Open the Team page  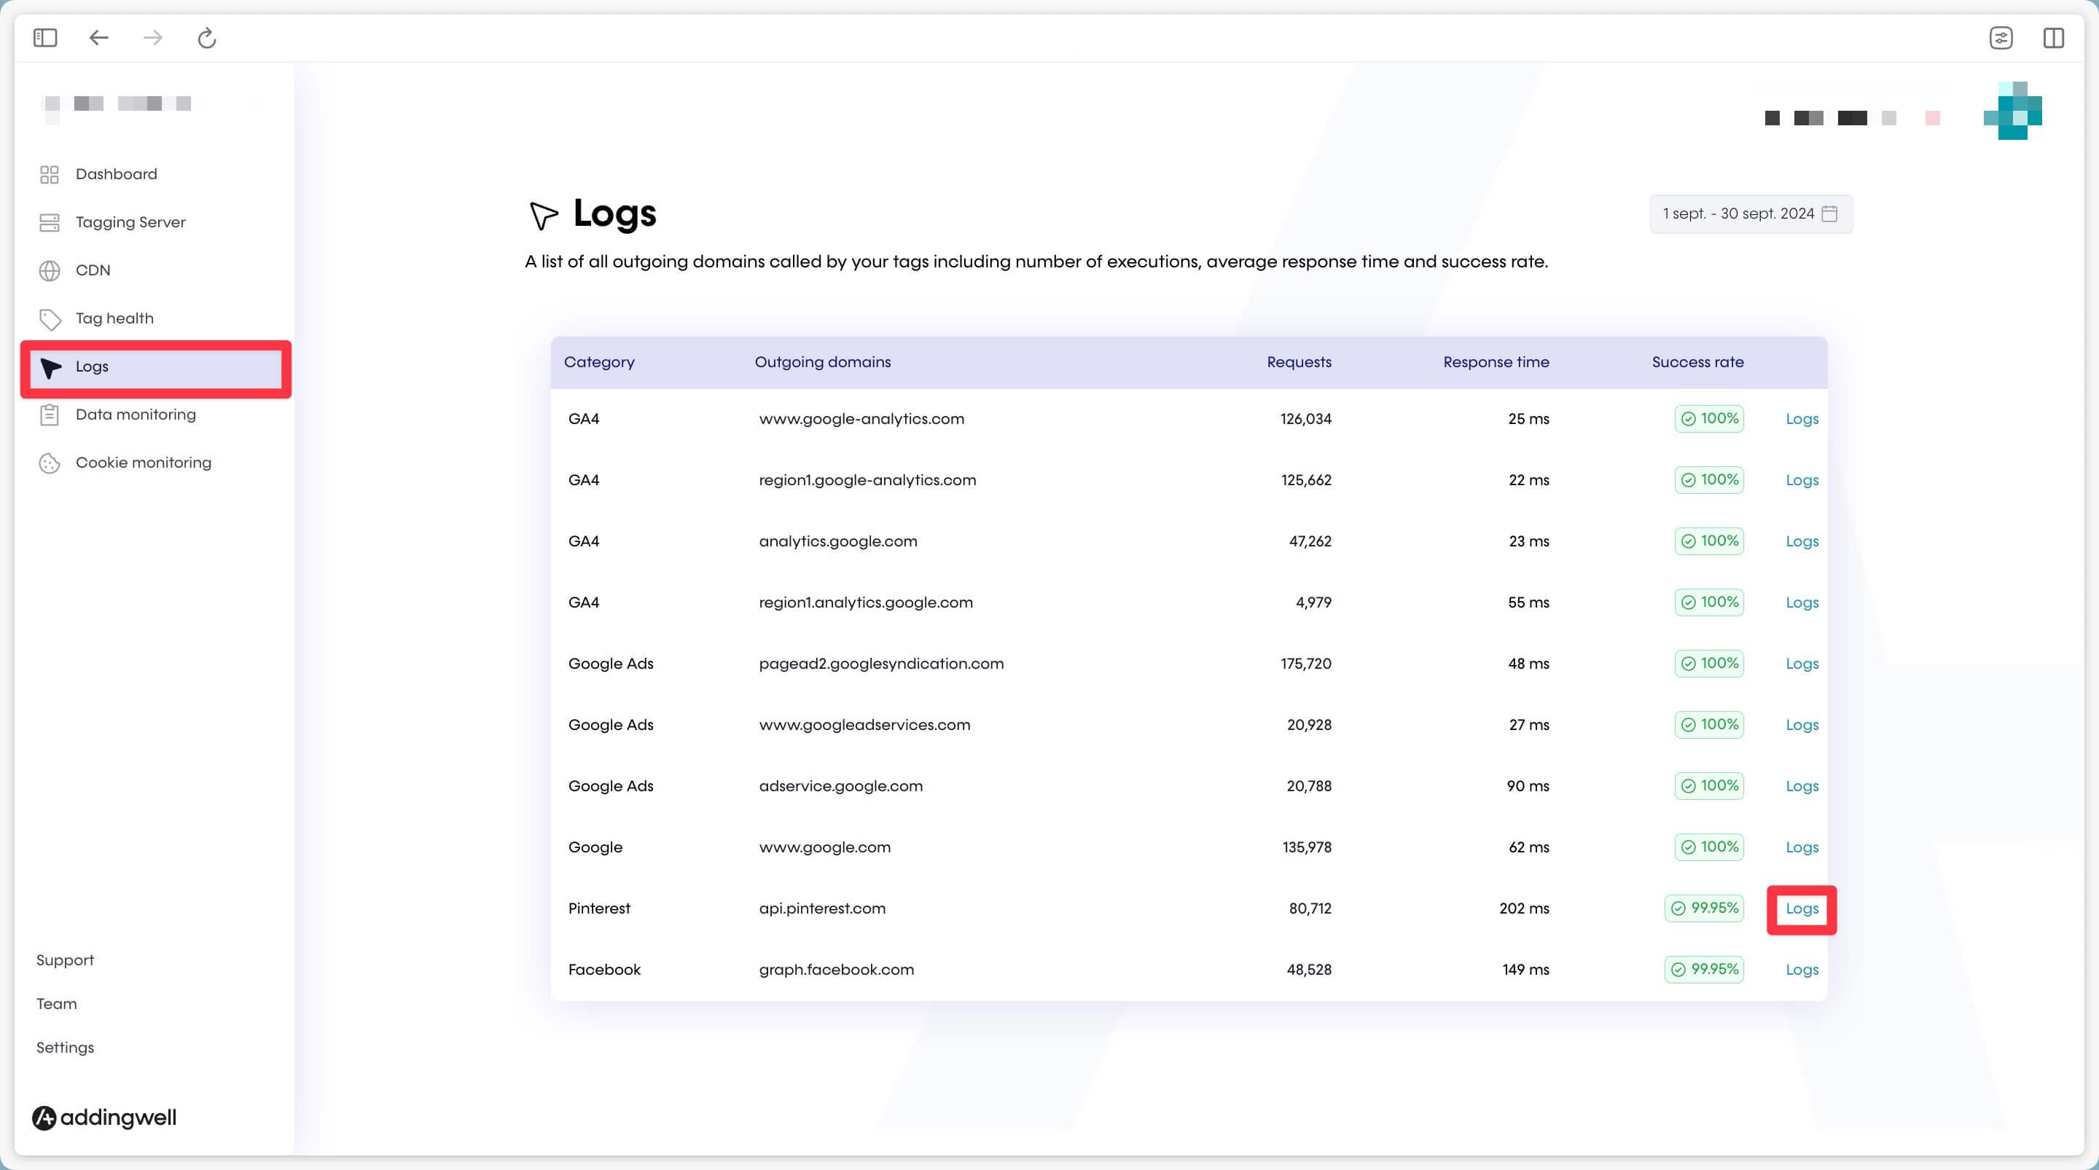click(56, 1004)
